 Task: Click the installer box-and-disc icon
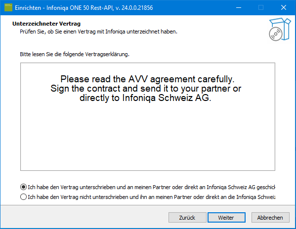[280, 30]
